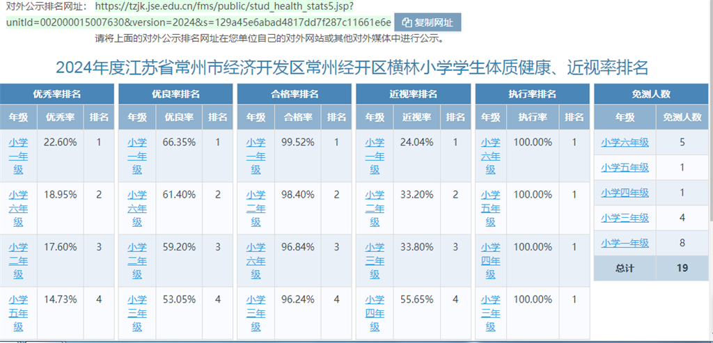The height and width of the screenshot is (343, 713).
Task: Open 小学二年级 link in 优良率排名 table
Action: click(137, 261)
